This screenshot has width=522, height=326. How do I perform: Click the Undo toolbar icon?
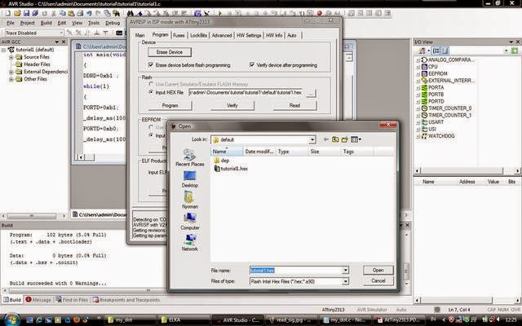click(89, 13)
